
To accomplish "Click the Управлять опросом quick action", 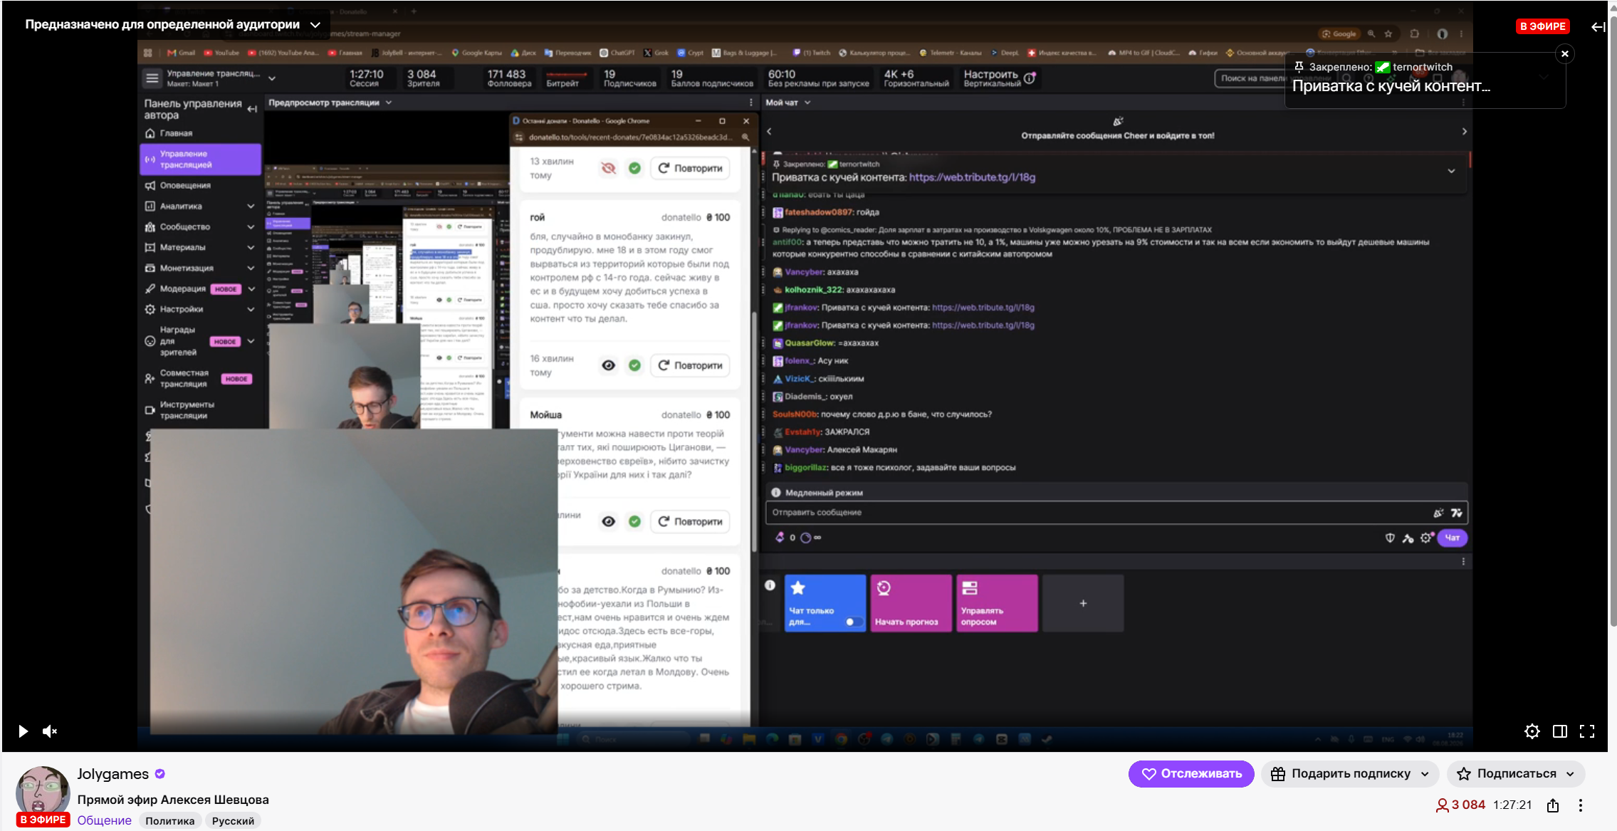I will point(997,603).
